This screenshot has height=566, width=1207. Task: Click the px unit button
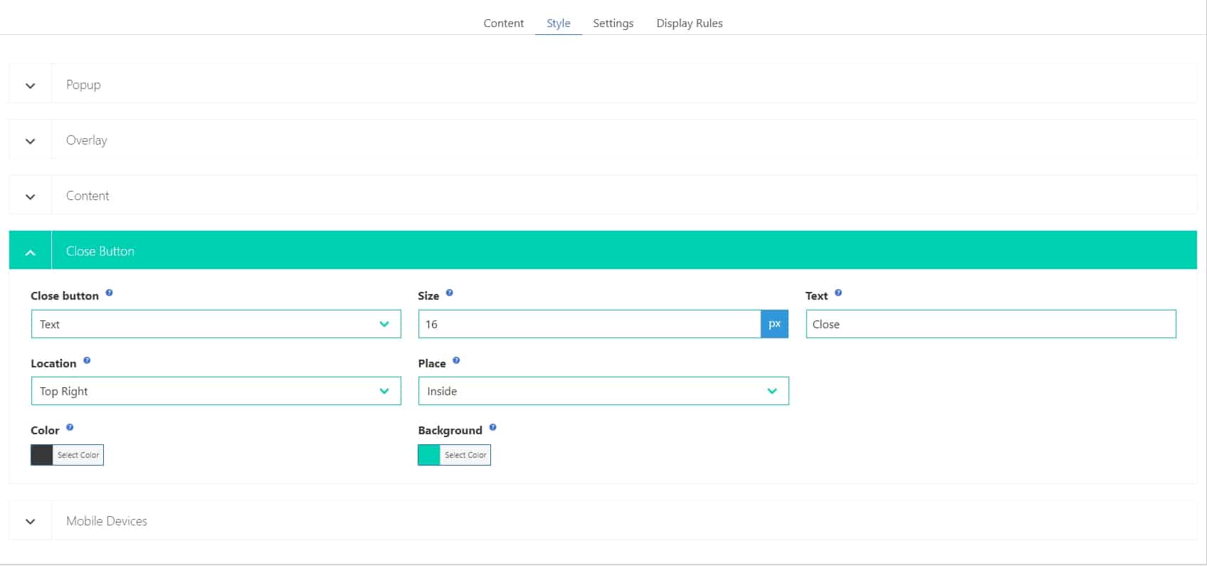(x=774, y=324)
